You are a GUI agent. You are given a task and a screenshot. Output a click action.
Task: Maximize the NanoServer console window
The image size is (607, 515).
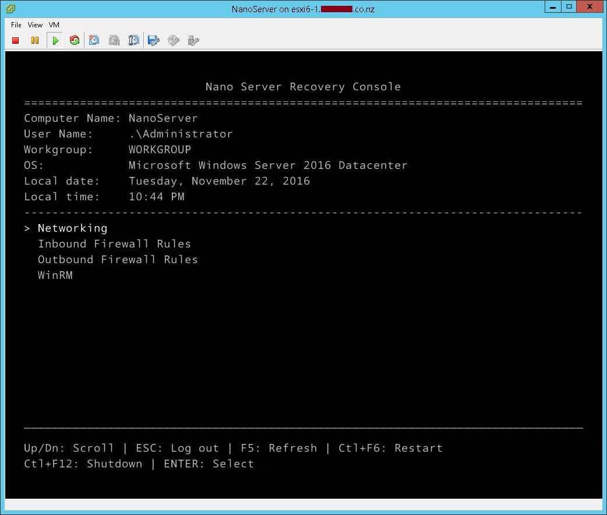(569, 7)
